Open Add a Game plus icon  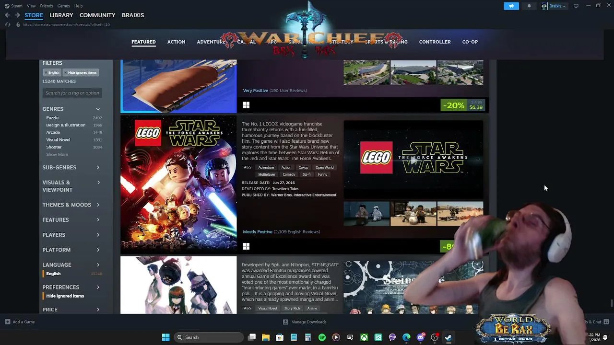[x=7, y=322]
